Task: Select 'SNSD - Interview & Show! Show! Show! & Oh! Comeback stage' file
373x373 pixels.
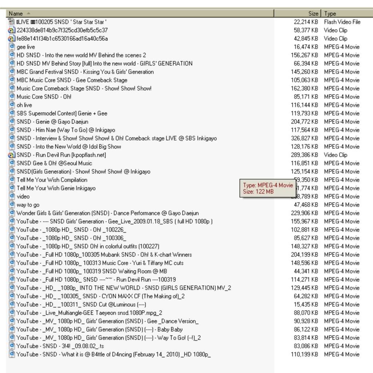Action: (117, 138)
